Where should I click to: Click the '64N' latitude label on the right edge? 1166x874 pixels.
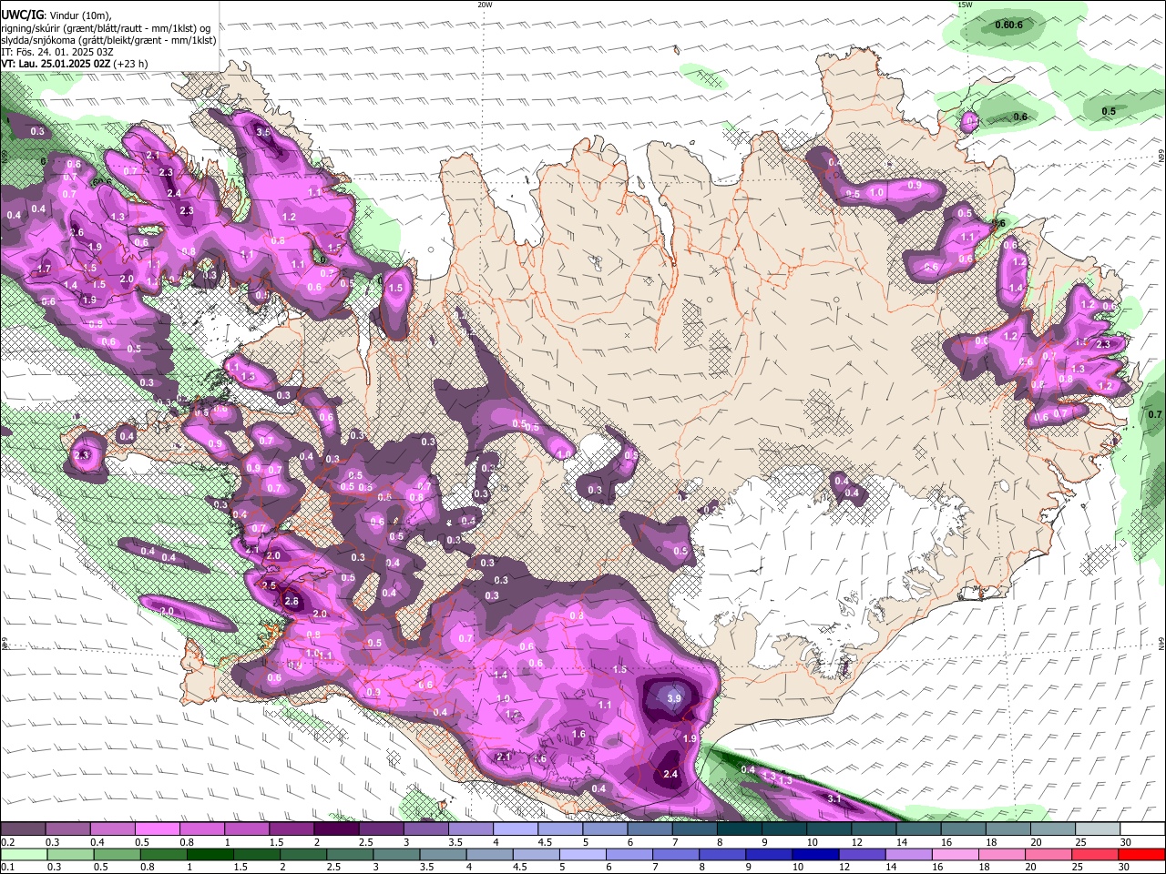click(1161, 643)
